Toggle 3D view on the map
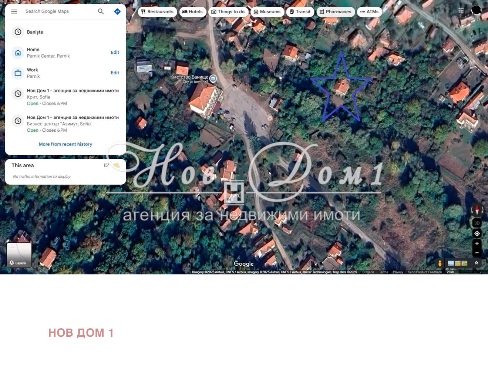Image resolution: width=488 pixels, height=370 pixels. (x=477, y=223)
